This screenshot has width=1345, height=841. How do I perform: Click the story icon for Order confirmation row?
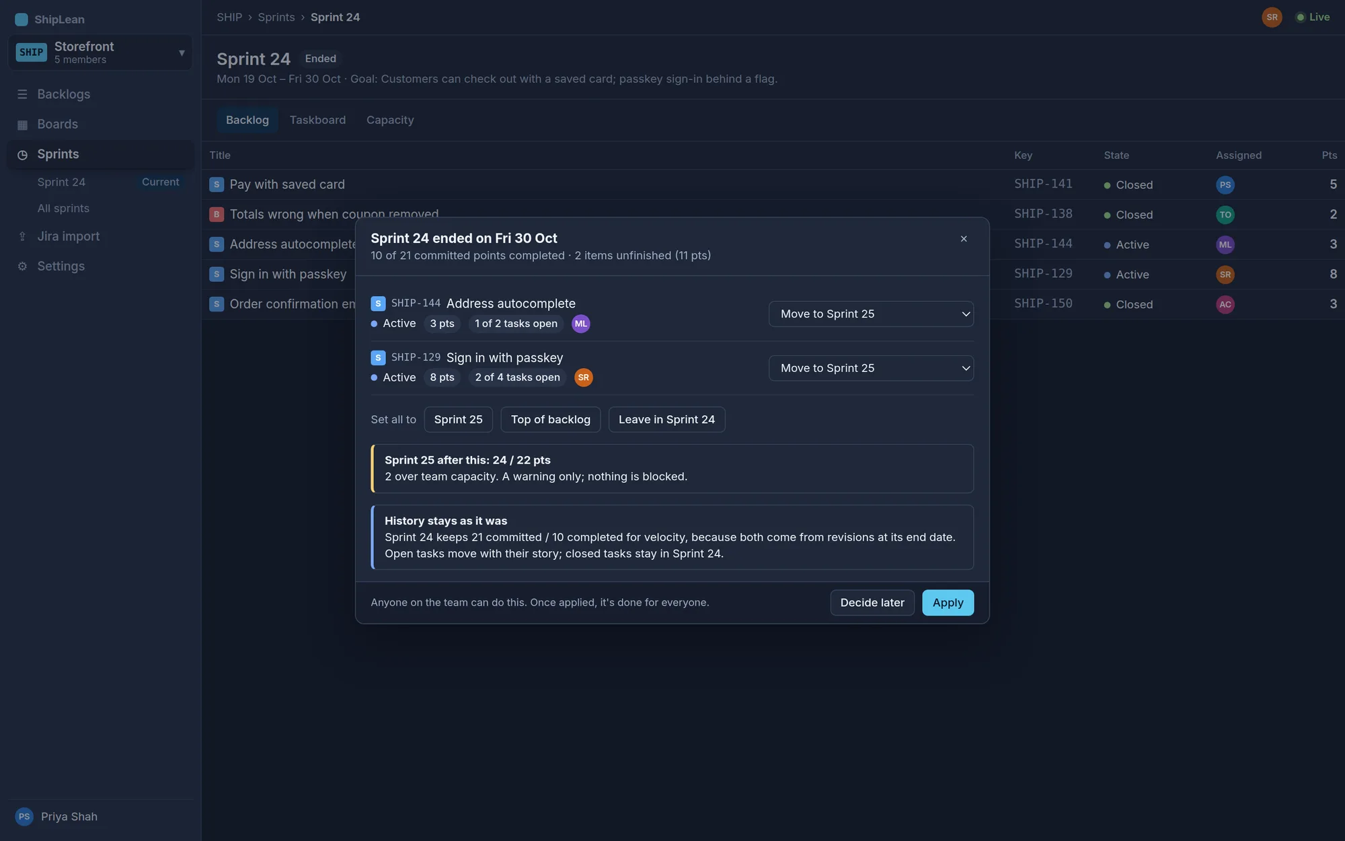click(217, 304)
